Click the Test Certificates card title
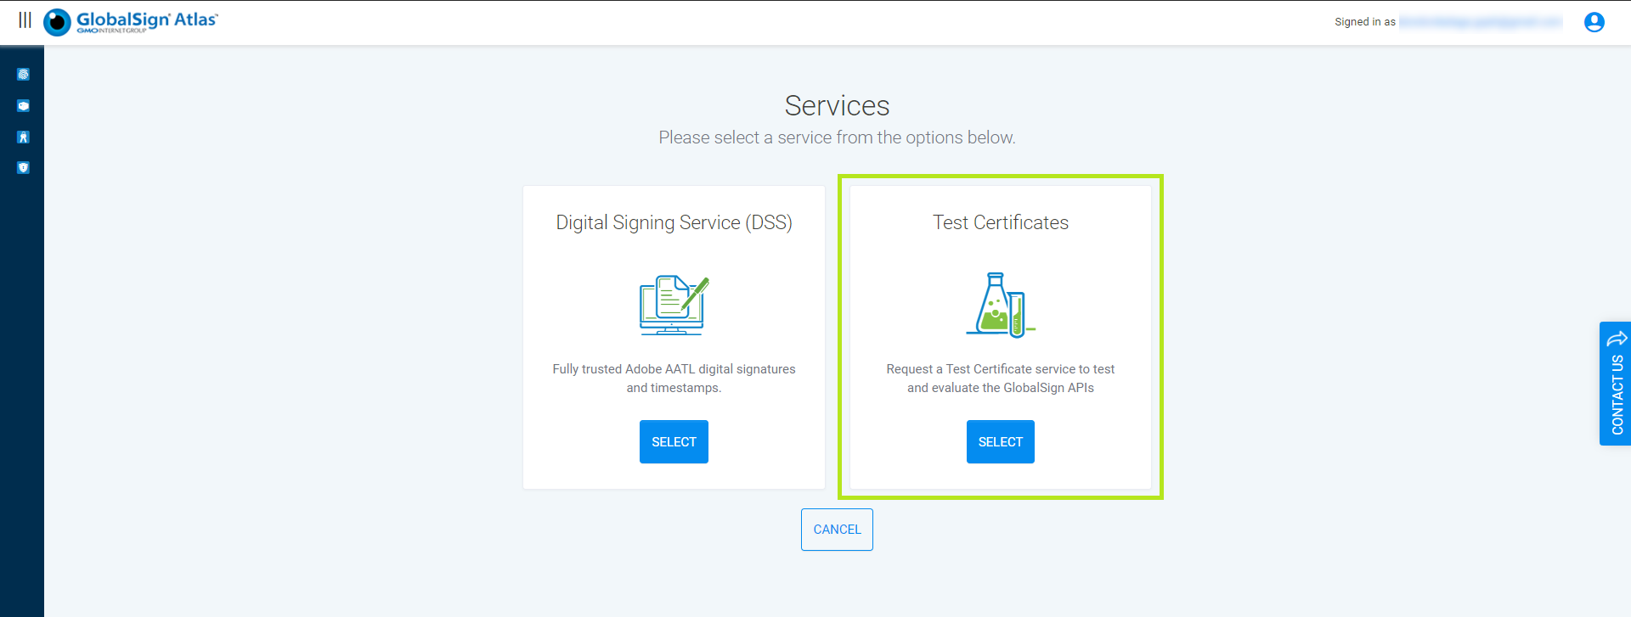This screenshot has height=617, width=1631. (x=1000, y=222)
